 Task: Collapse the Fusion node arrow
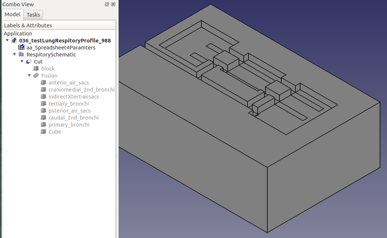[29, 76]
